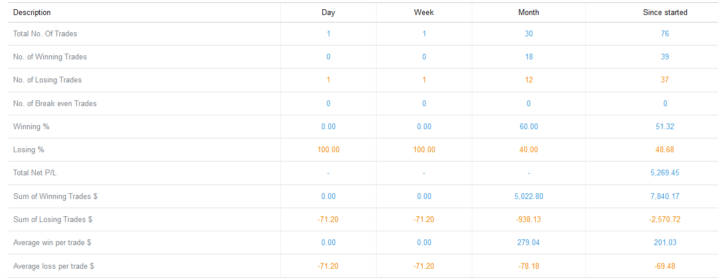Click the Total No. Of Trades row label

tap(45, 33)
